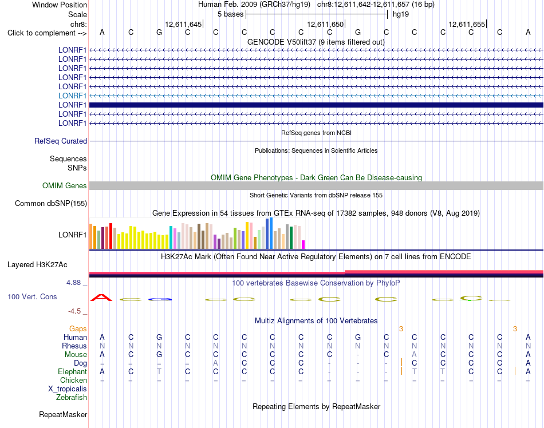Click the bright red bar in the GTEx chart
Screen dimensions: 544x428
111,236
